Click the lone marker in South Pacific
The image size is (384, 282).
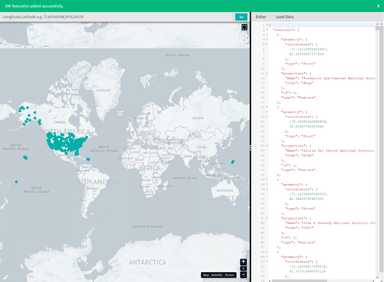pos(16,182)
